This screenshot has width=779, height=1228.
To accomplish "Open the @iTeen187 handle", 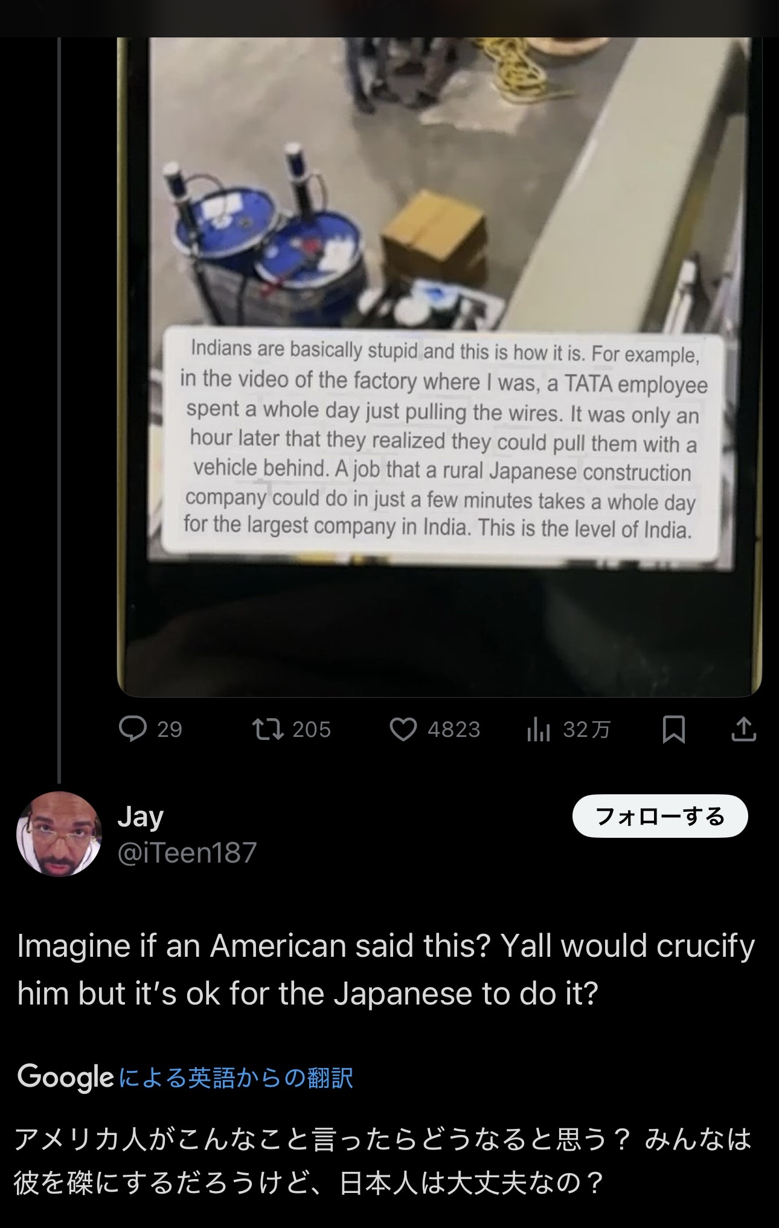I will point(187,853).
